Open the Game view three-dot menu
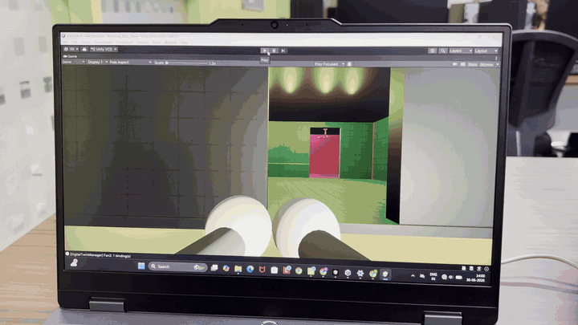This screenshot has width=578, height=325. [496, 58]
